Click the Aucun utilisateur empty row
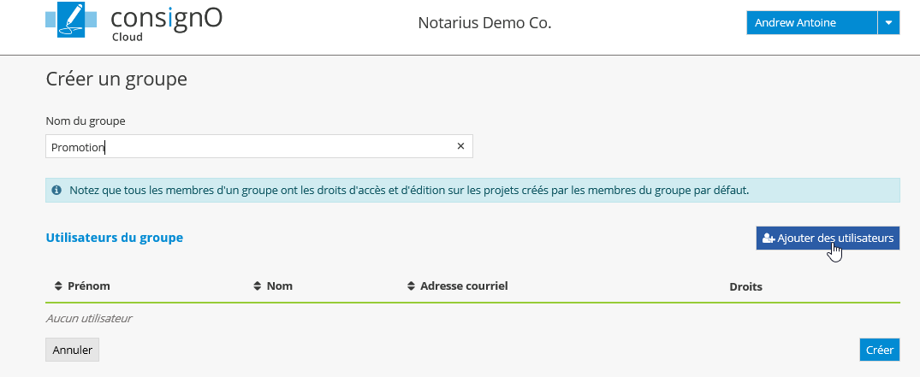 coord(89,319)
